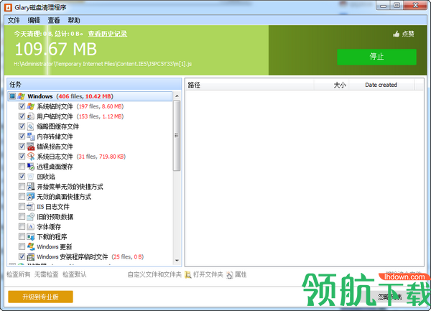This screenshot has height=311, width=431.
Task: Click the 打开文件夹 folder icon
Action: point(188,274)
